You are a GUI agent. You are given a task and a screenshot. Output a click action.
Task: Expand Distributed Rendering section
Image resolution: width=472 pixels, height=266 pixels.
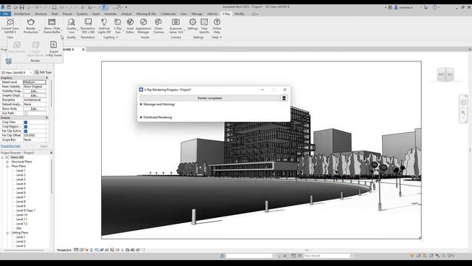(141, 117)
